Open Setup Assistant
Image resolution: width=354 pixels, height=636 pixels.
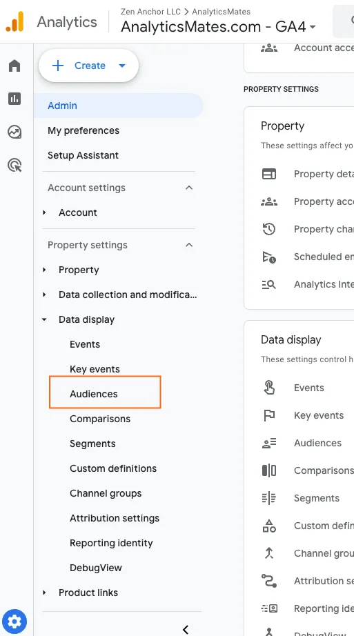pos(83,155)
